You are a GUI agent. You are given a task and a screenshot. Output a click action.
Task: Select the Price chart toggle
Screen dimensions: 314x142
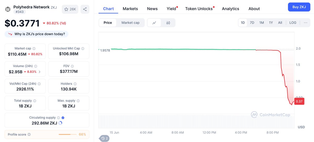pyautogui.click(x=108, y=23)
